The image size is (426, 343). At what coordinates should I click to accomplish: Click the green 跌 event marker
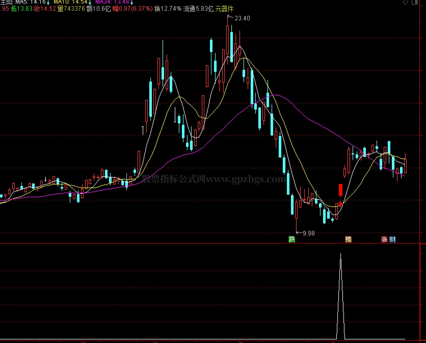point(292,239)
